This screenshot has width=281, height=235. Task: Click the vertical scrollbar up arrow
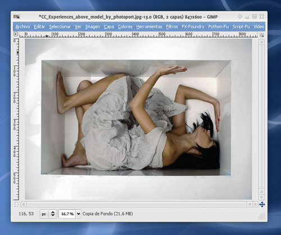[261, 42]
